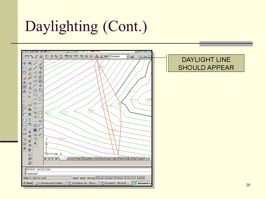Open Find and Replace text icon
The image size is (266, 199).
pyautogui.click(x=30, y=145)
